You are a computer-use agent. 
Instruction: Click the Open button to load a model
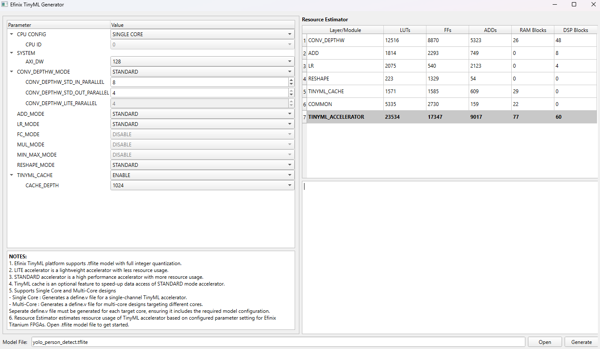(545, 342)
